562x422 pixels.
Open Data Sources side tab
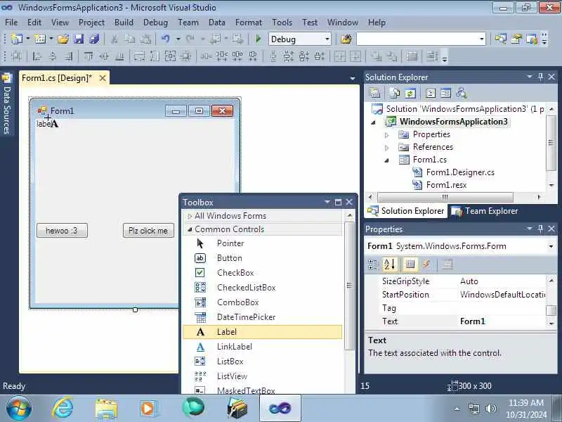[7, 104]
